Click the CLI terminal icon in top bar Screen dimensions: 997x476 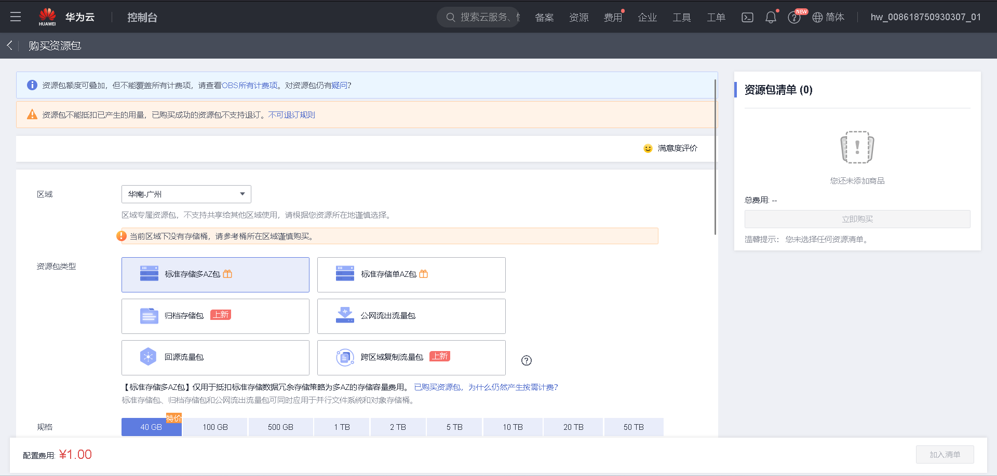pos(747,17)
